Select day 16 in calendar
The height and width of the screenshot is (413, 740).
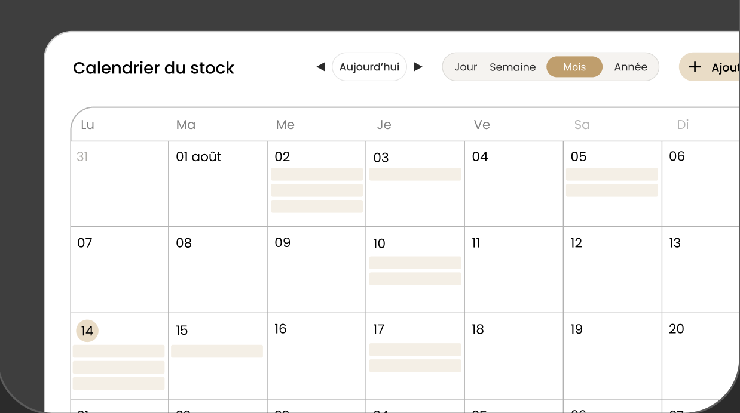[x=280, y=329]
